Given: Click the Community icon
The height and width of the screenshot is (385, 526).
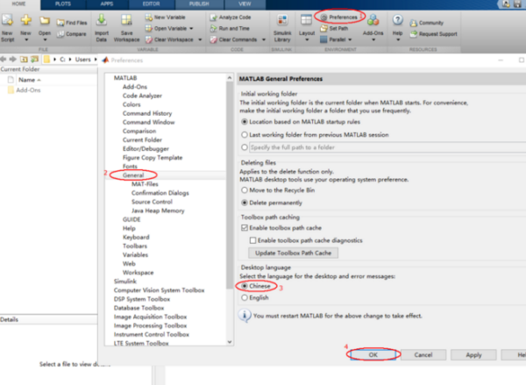Looking at the screenshot, I should (x=413, y=23).
